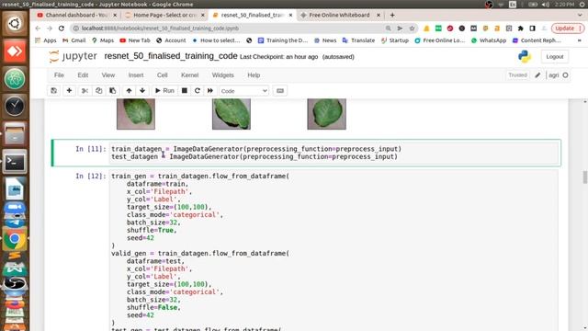588x331 pixels.
Task: Switch to Channel dashboard YouTube tab
Action: 76,15
